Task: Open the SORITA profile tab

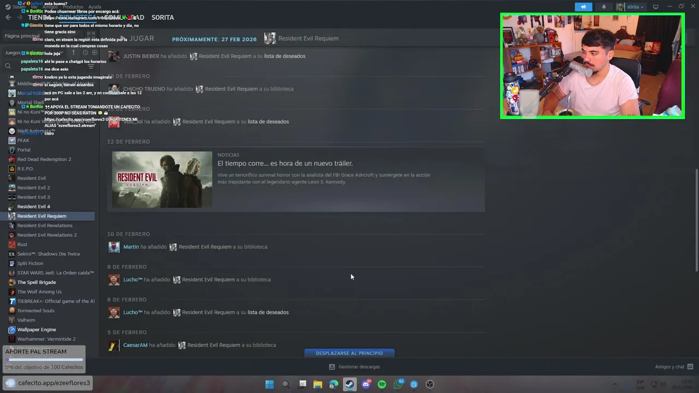Action: pyautogui.click(x=163, y=17)
